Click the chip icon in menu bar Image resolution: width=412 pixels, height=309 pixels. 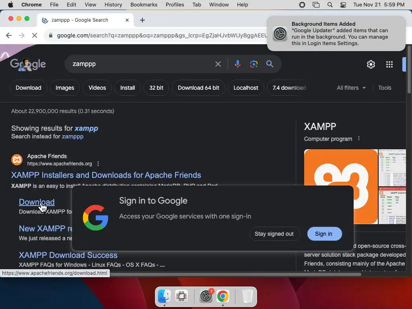point(302,4)
